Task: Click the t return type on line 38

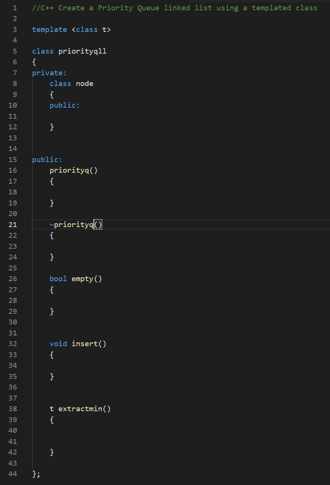Action: click(51, 409)
